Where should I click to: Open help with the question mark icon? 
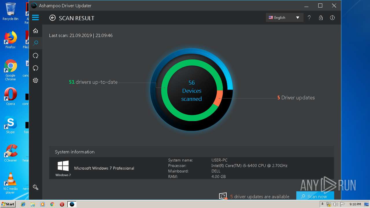[x=309, y=18]
